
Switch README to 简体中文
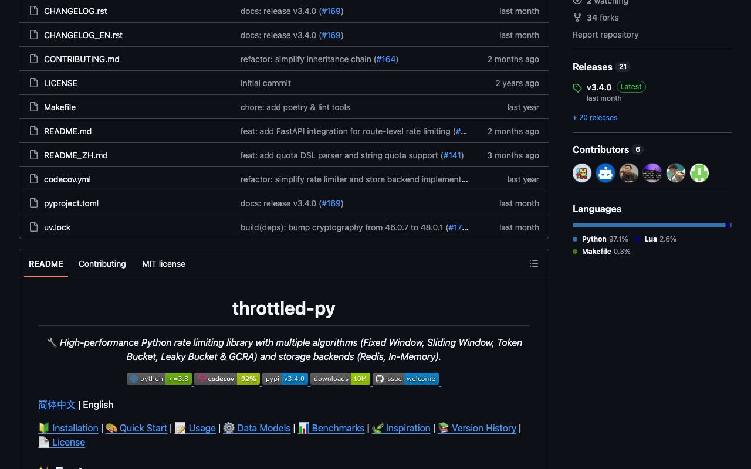click(57, 405)
